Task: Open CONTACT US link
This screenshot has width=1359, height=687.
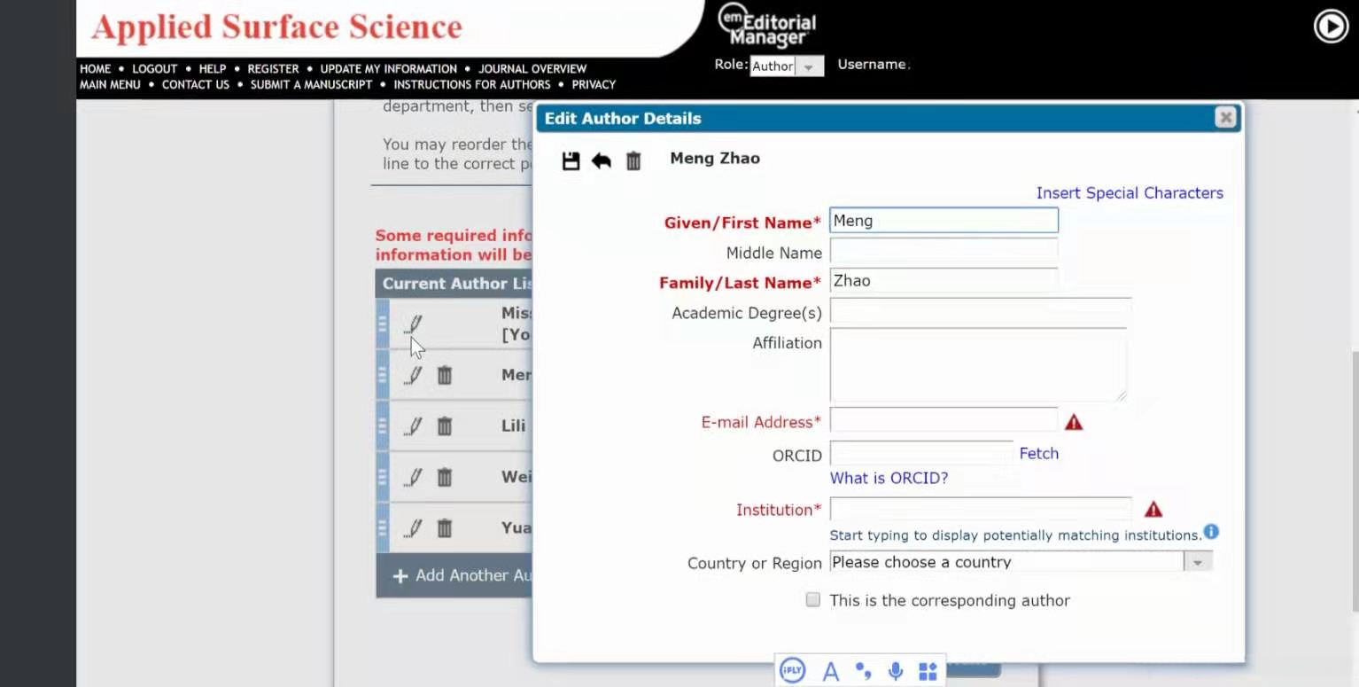Action: pos(196,84)
